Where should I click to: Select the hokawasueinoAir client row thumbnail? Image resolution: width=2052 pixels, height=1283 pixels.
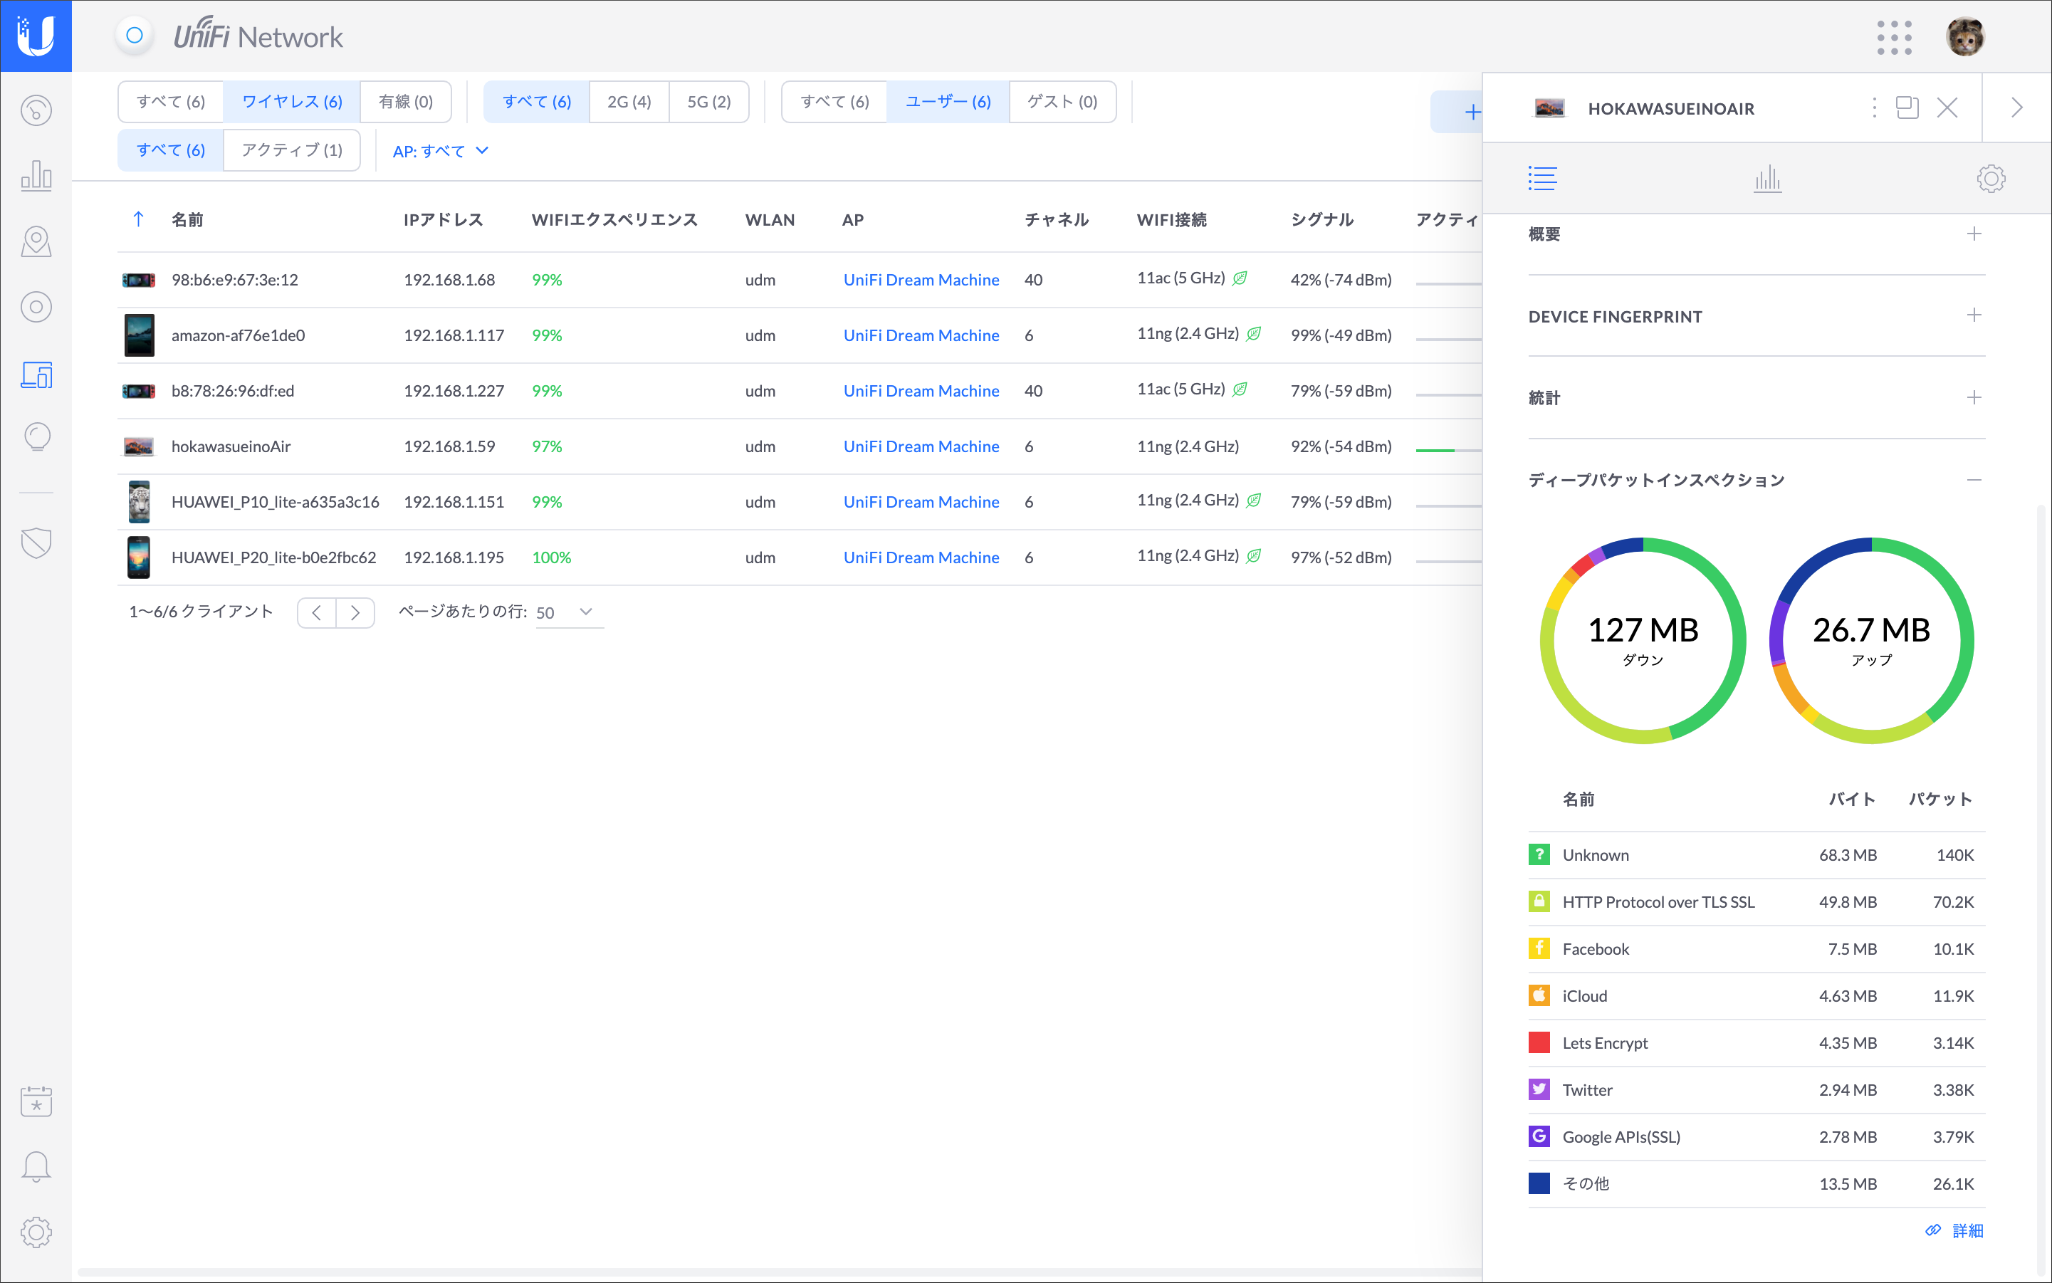(x=138, y=446)
